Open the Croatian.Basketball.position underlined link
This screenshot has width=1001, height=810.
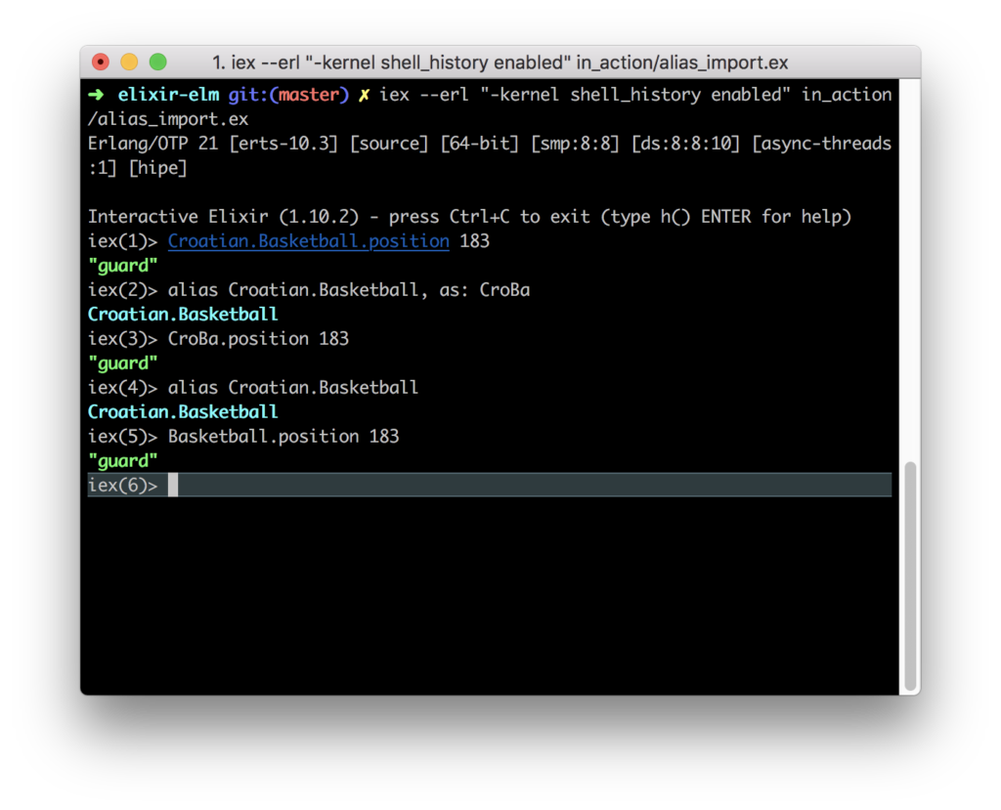pyautogui.click(x=308, y=241)
